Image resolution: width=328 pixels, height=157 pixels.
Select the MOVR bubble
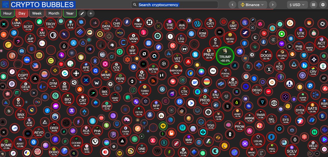[x=153, y=69]
